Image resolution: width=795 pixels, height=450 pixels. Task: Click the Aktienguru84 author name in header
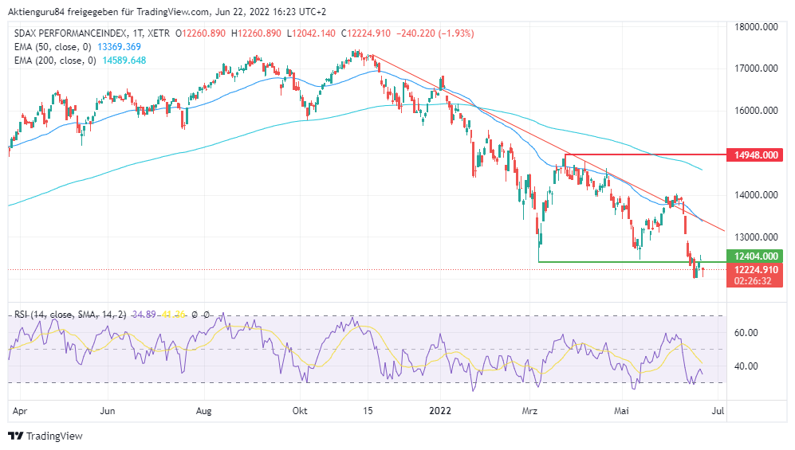coord(37,12)
